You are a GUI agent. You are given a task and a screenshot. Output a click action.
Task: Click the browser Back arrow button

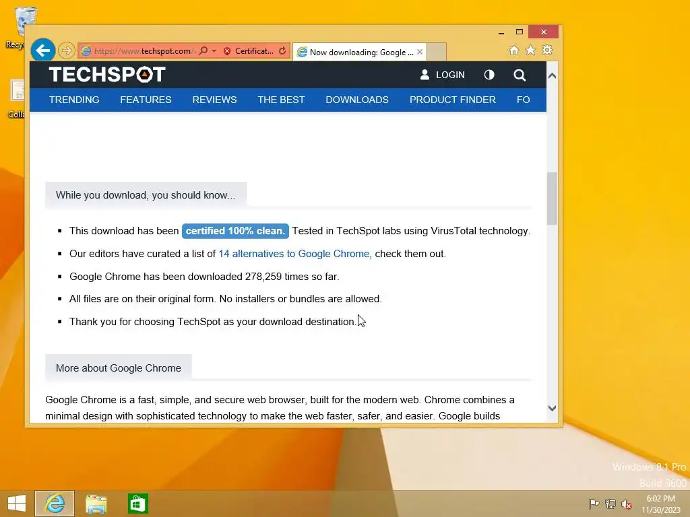tap(43, 50)
